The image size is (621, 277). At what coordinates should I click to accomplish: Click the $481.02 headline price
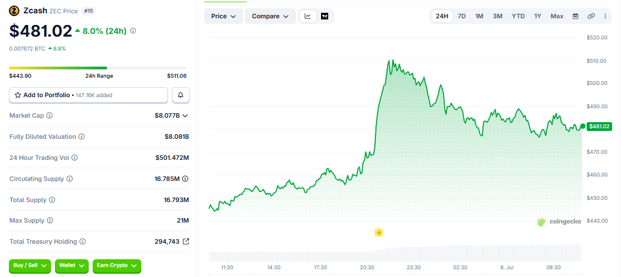40,31
